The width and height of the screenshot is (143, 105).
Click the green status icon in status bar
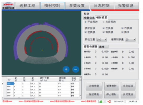click(101, 102)
